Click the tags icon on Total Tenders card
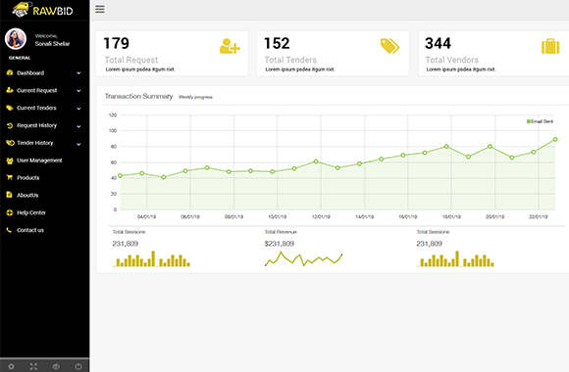This screenshot has width=569, height=372. tap(389, 46)
